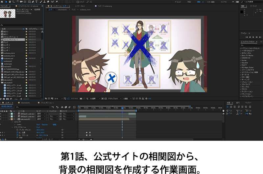263x174 pixels.
Task: Toggle the スナップ snapping checkbox
Action: tap(78, 2)
